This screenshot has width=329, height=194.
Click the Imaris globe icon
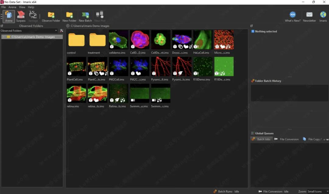[323, 16]
